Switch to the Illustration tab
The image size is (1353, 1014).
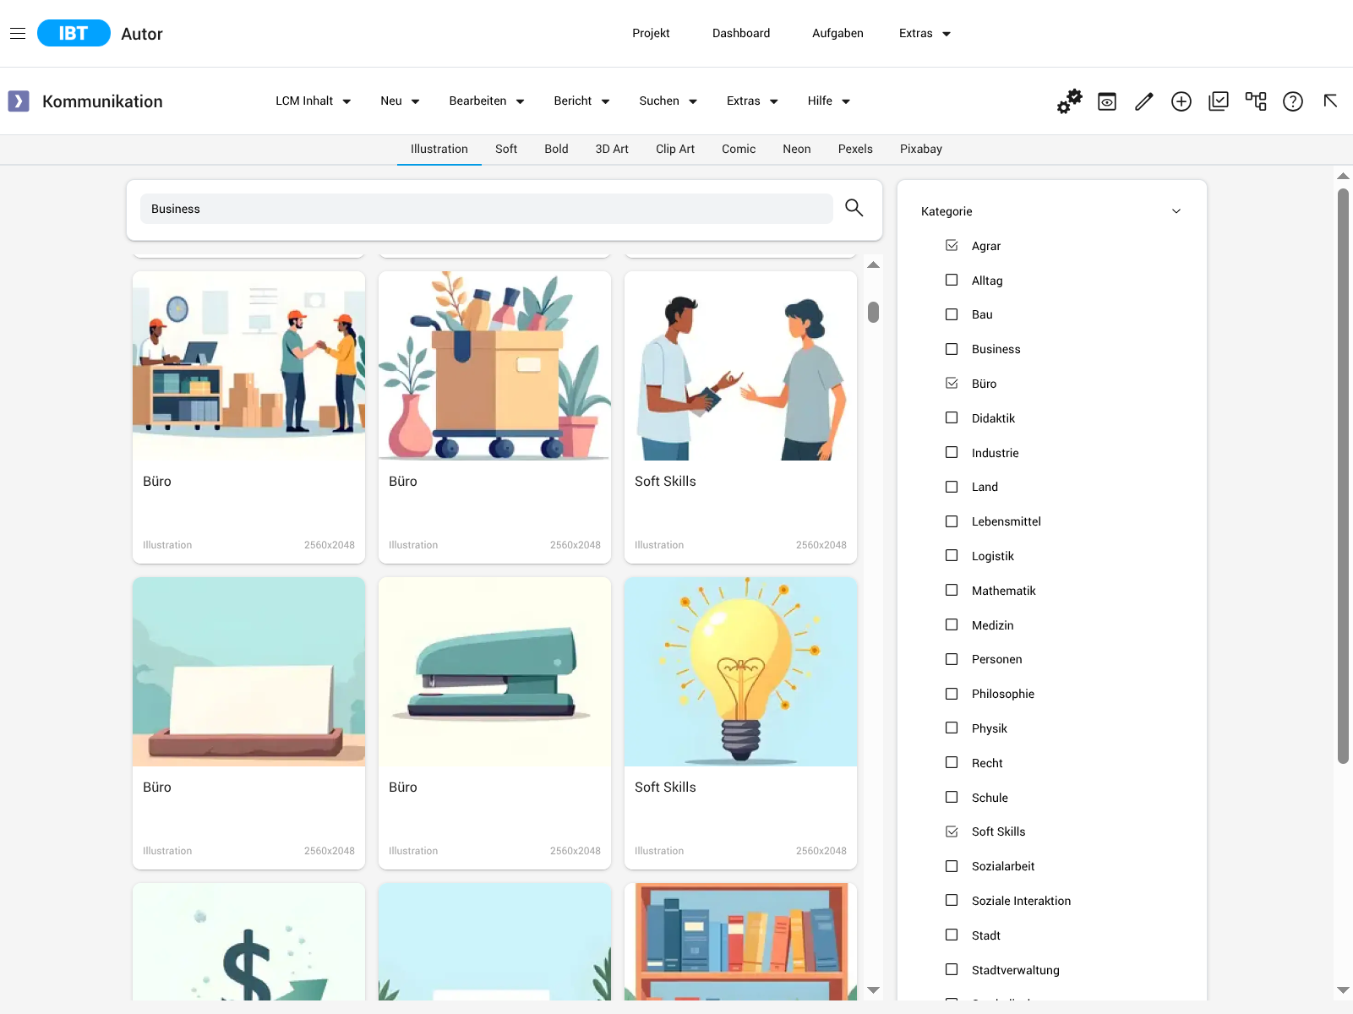point(439,150)
